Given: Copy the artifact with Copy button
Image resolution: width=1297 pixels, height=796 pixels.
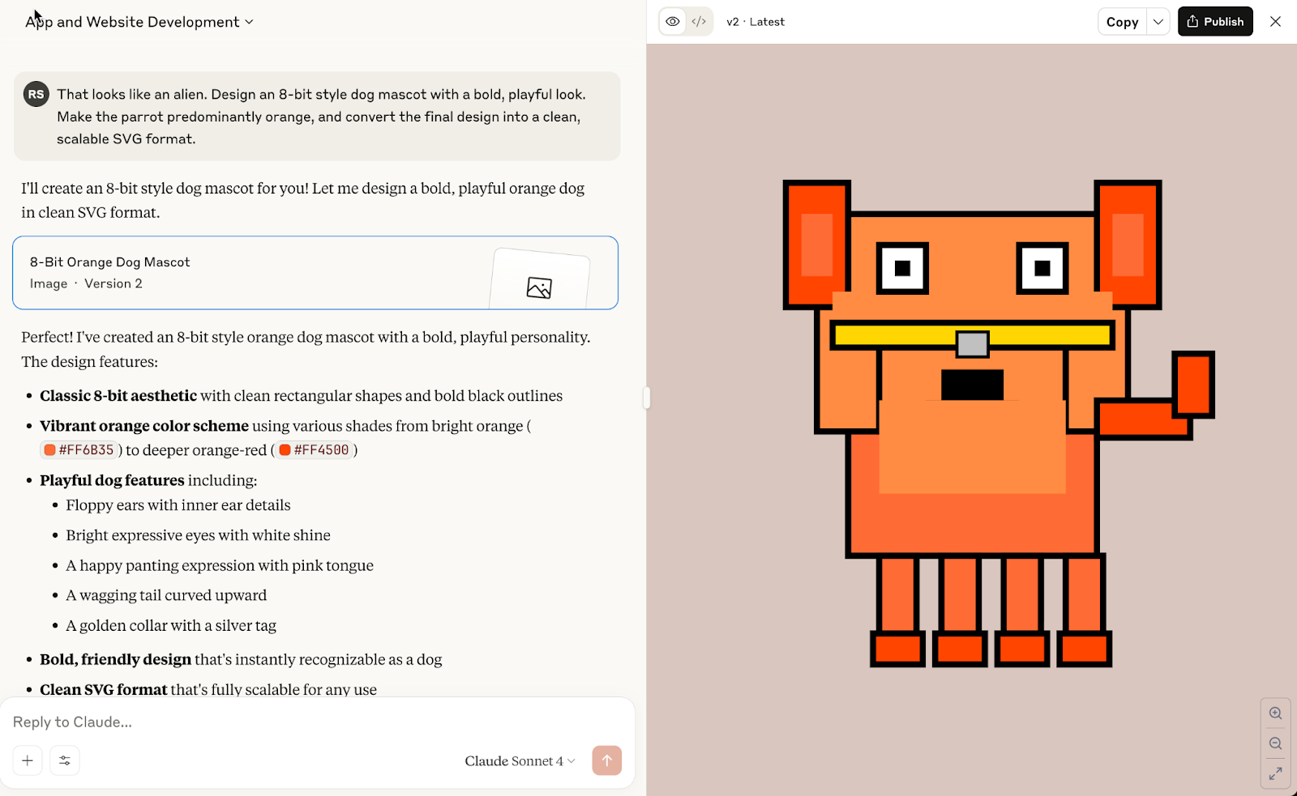Looking at the screenshot, I should coord(1122,22).
